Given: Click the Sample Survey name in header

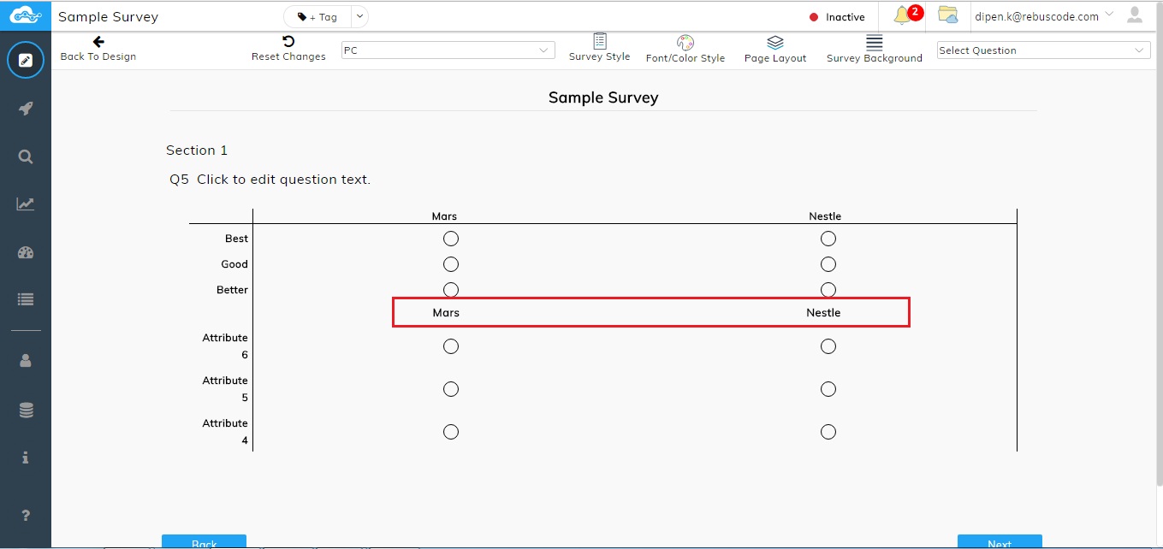Looking at the screenshot, I should pos(108,17).
